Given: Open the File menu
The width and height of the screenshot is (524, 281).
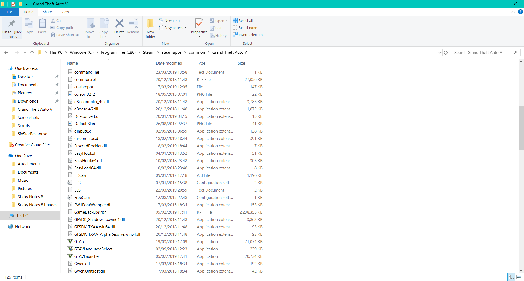Looking at the screenshot, I should point(9,12).
